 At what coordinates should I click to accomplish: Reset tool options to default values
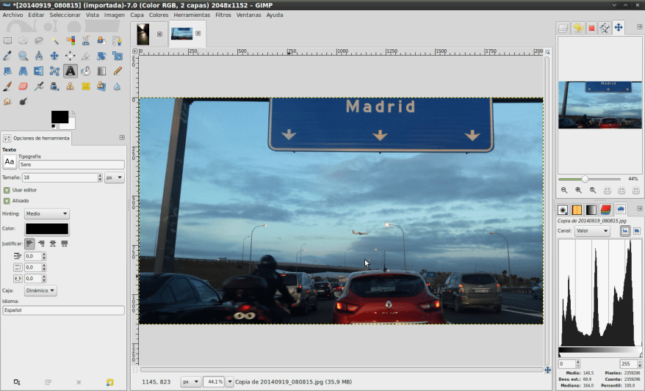click(109, 382)
